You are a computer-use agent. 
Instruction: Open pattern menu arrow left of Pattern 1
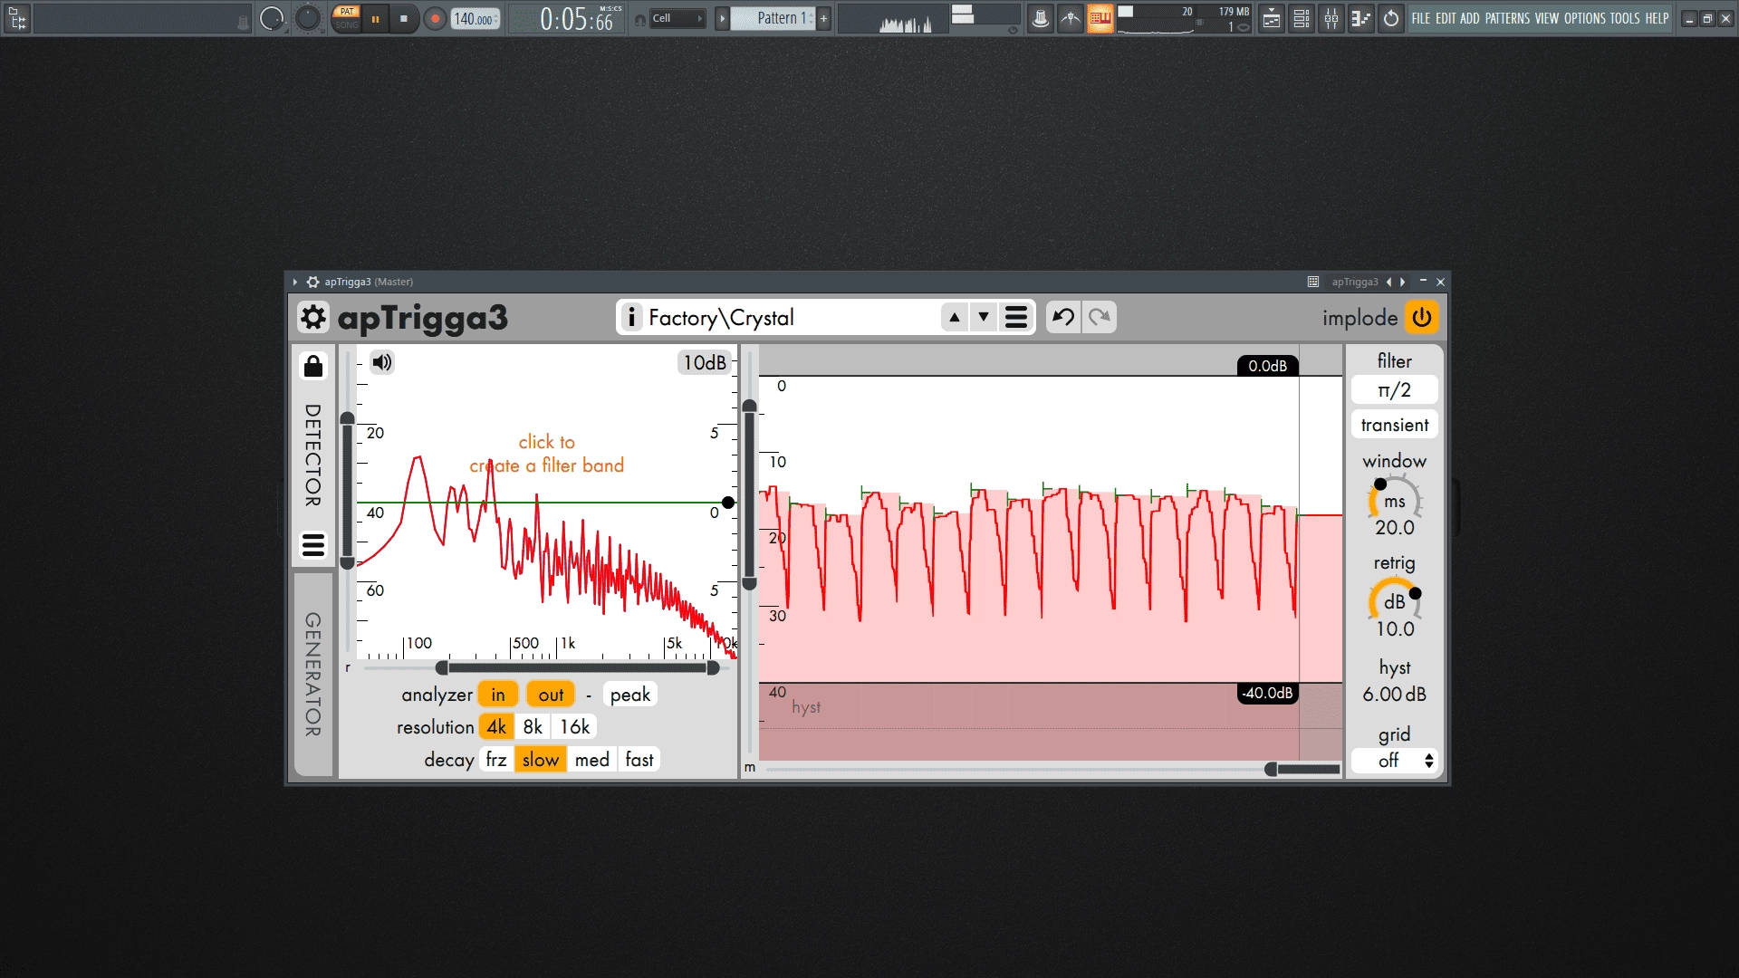pyautogui.click(x=722, y=18)
